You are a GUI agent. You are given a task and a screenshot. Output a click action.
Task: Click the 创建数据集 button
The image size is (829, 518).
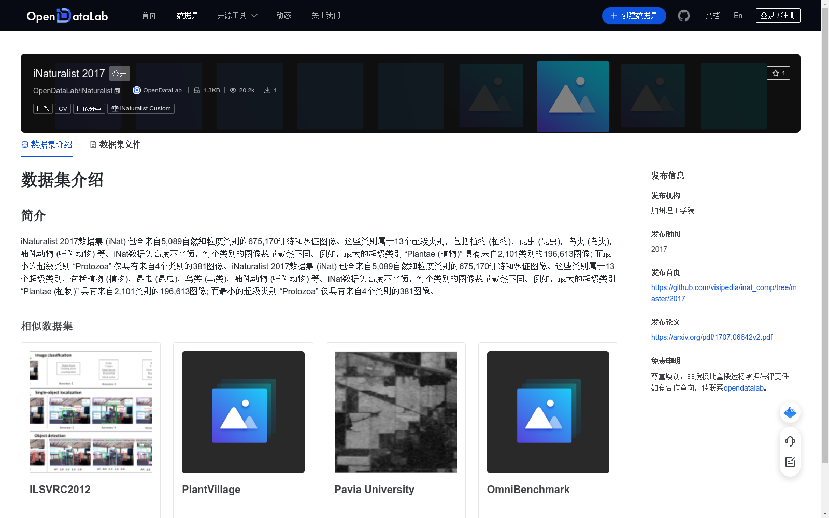pos(634,16)
